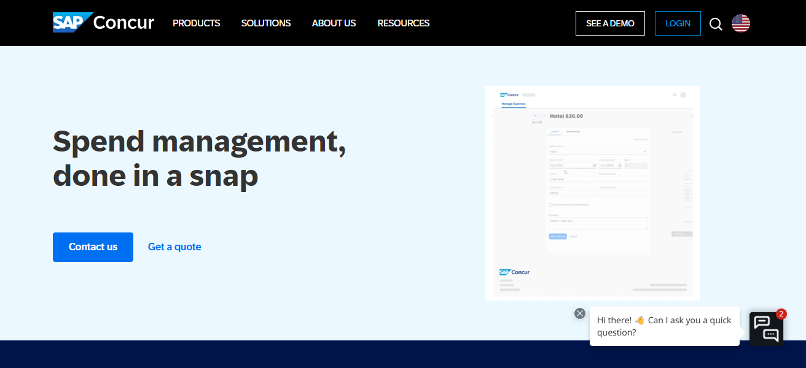Click the forward arrow beside the back arrow
The height and width of the screenshot is (368, 806).
pos(544,115)
